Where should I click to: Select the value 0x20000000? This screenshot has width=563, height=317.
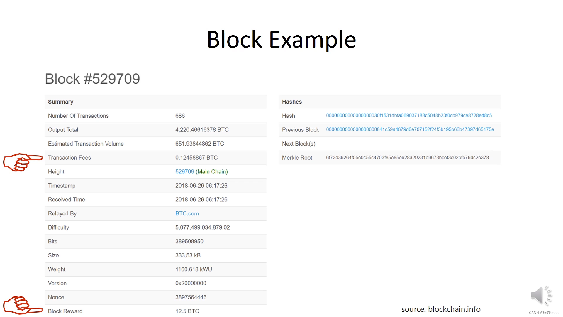[x=191, y=283]
